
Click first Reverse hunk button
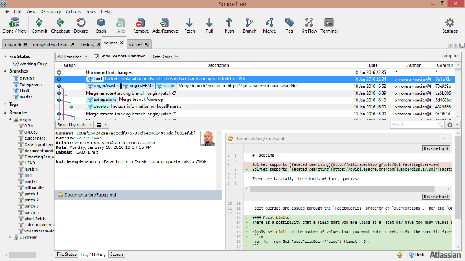tap(436, 148)
